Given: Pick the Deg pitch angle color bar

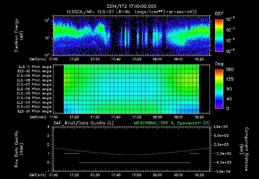Looking at the screenshot, I should 219,89.
